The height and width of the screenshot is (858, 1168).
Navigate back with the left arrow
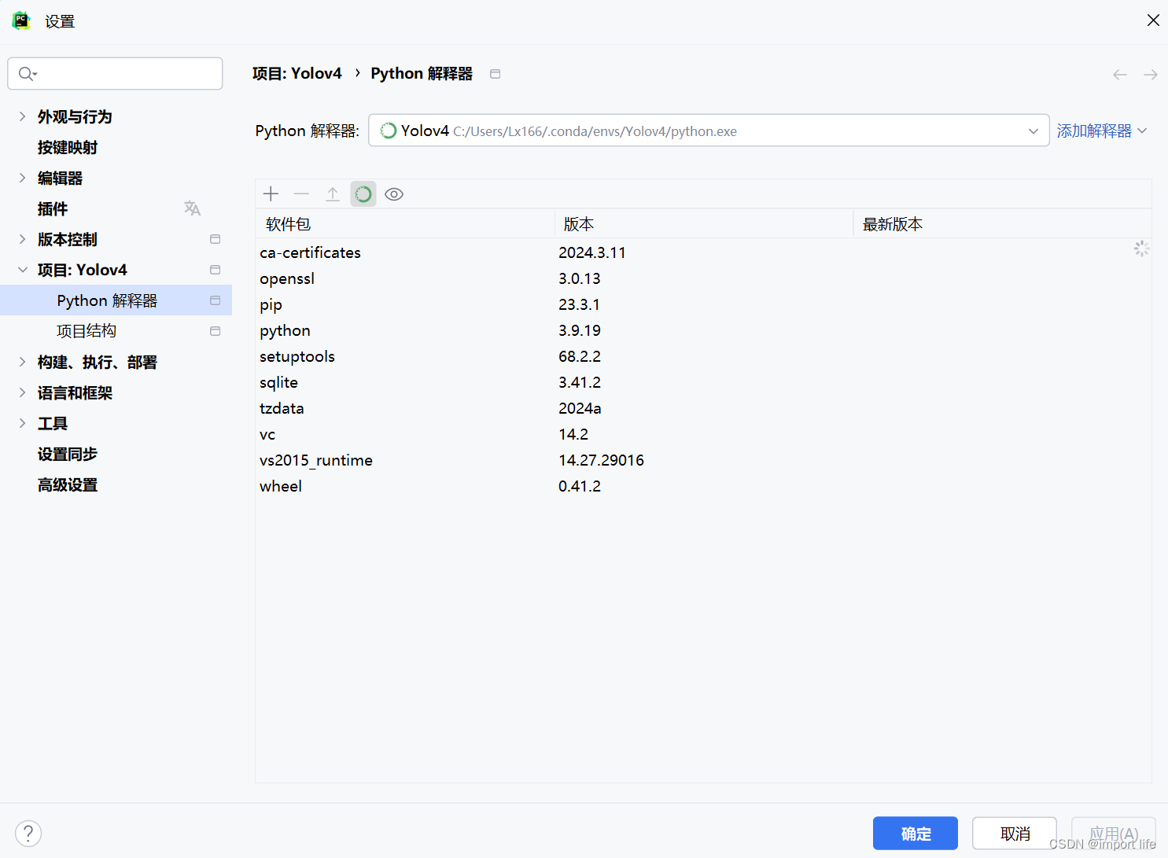tap(1120, 75)
